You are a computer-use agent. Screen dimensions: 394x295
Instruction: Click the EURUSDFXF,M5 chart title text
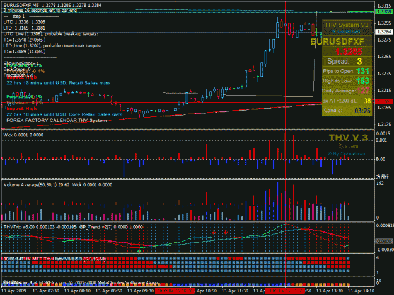[53, 5]
